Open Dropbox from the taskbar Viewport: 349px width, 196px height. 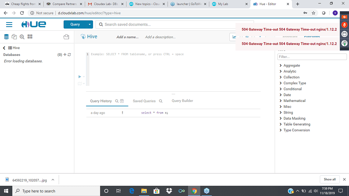click(169, 191)
